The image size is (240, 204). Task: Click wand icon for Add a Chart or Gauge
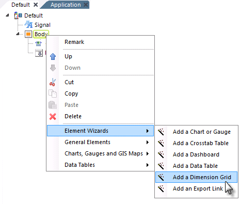pyautogui.click(x=161, y=132)
